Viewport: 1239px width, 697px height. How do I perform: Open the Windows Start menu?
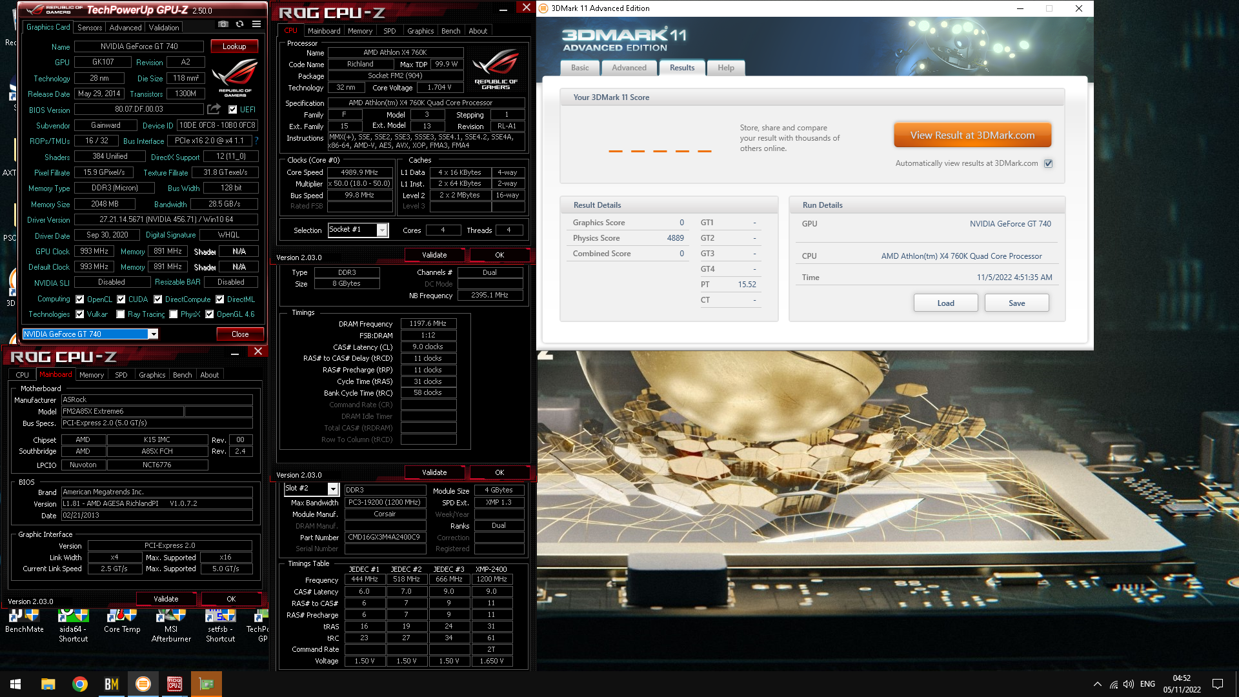coord(15,684)
